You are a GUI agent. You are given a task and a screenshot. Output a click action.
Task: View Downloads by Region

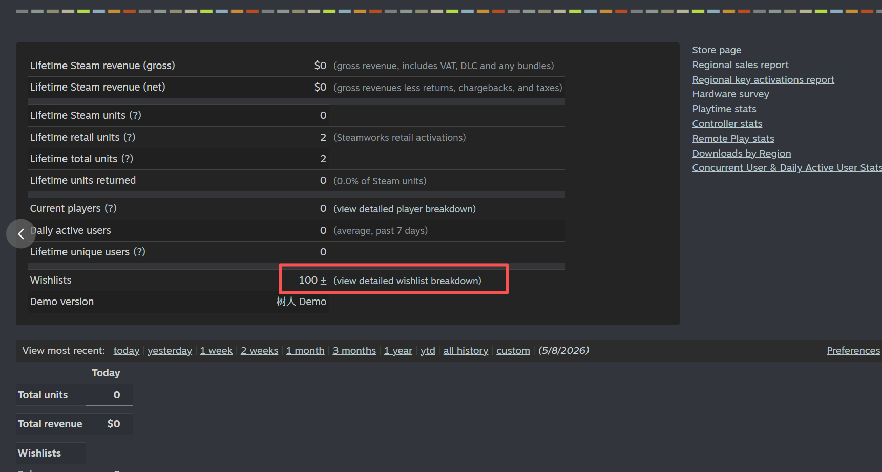tap(741, 154)
